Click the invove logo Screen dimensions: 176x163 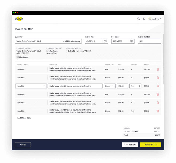19,19
